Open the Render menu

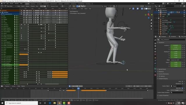[x=12, y=3]
